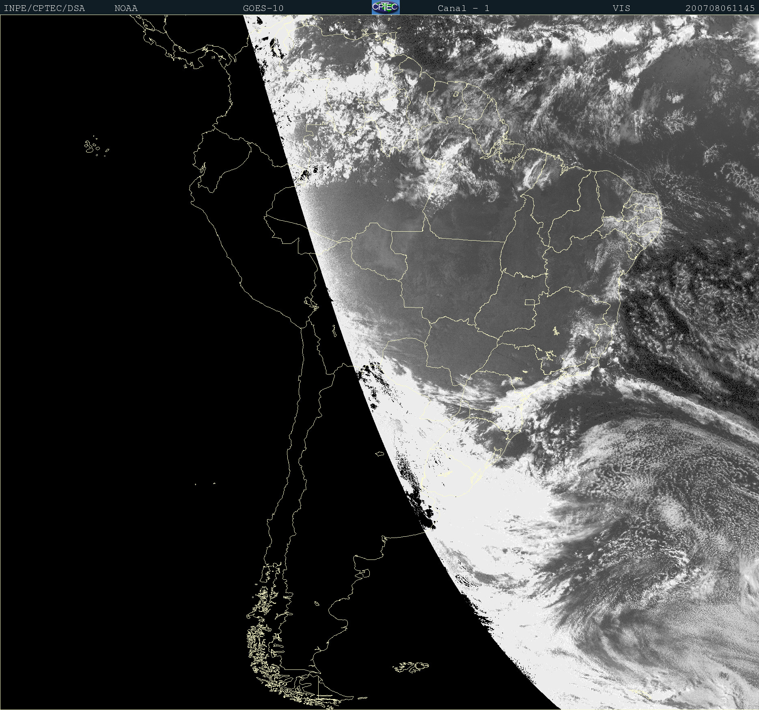Viewport: 759px width, 710px height.
Task: Click the NOAA label in the header
Action: coord(126,8)
